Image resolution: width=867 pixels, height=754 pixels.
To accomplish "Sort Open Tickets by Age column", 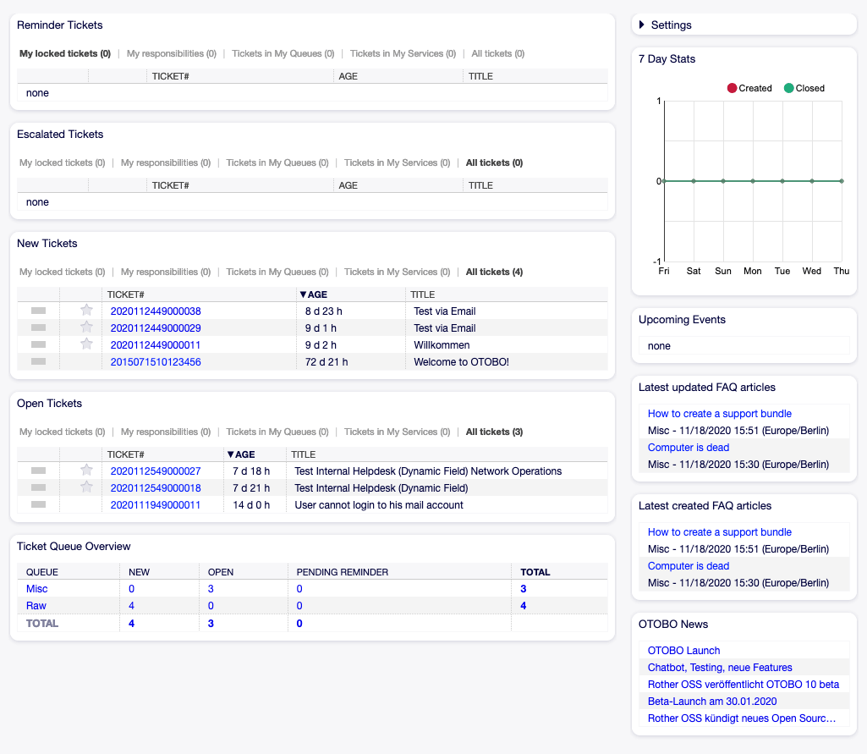I will [x=241, y=454].
